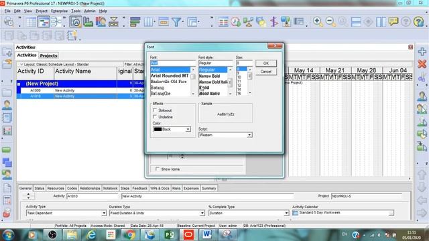
Task: Click the Size list scrollbar thumb
Action: point(249,76)
